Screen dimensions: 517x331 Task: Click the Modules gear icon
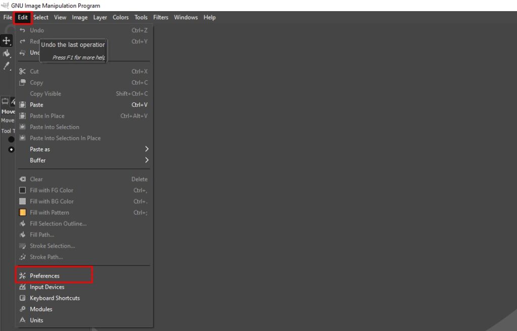[22, 309]
